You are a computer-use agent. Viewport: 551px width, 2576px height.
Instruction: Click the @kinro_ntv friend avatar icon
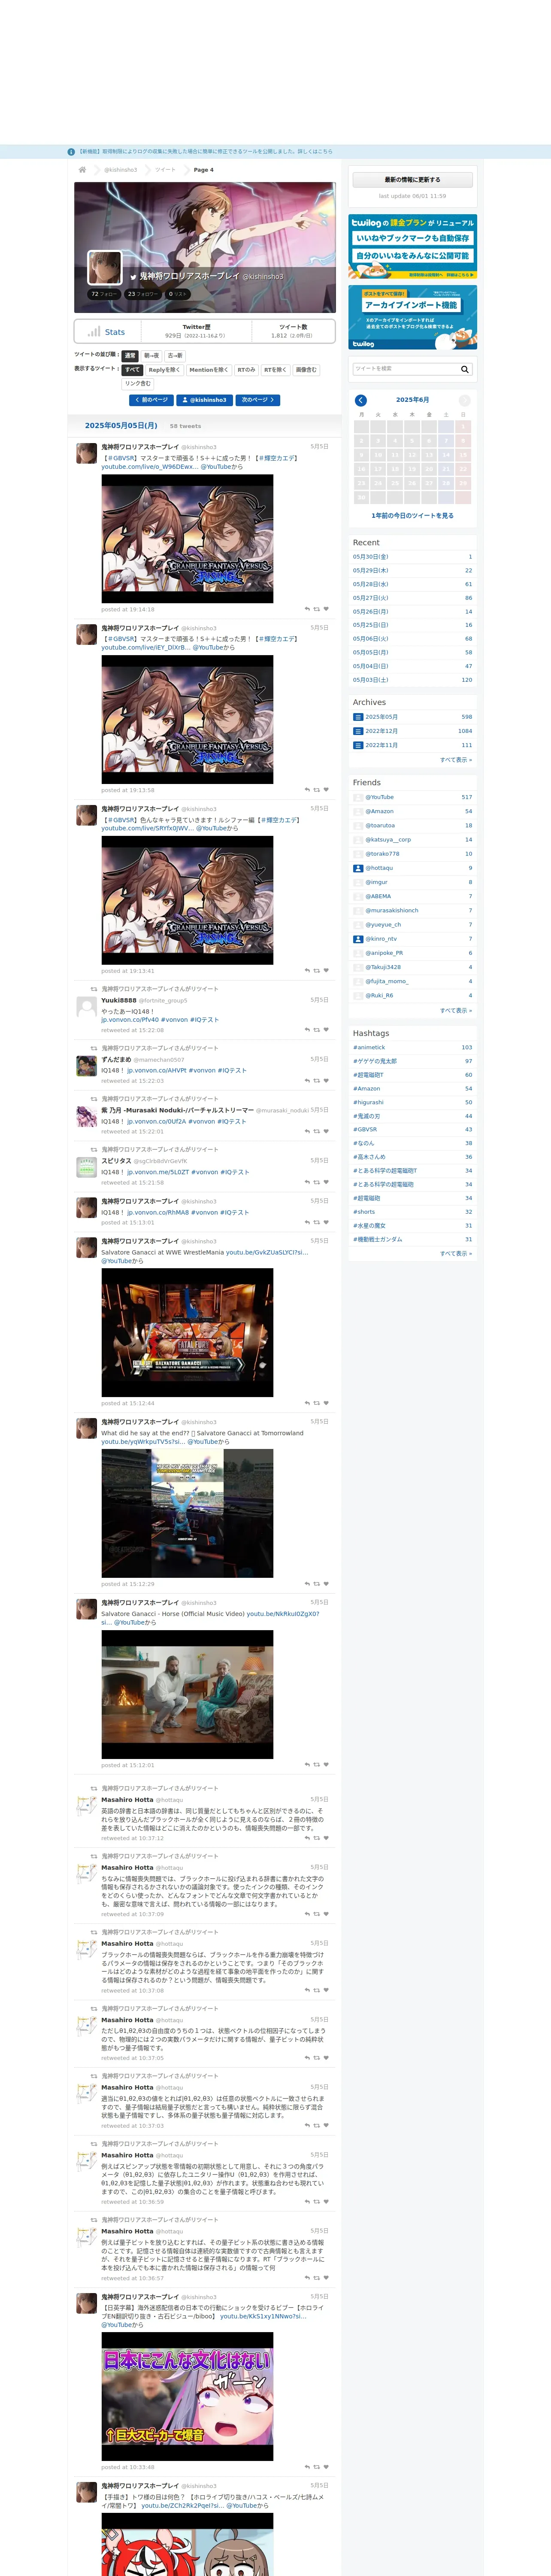pyautogui.click(x=358, y=939)
